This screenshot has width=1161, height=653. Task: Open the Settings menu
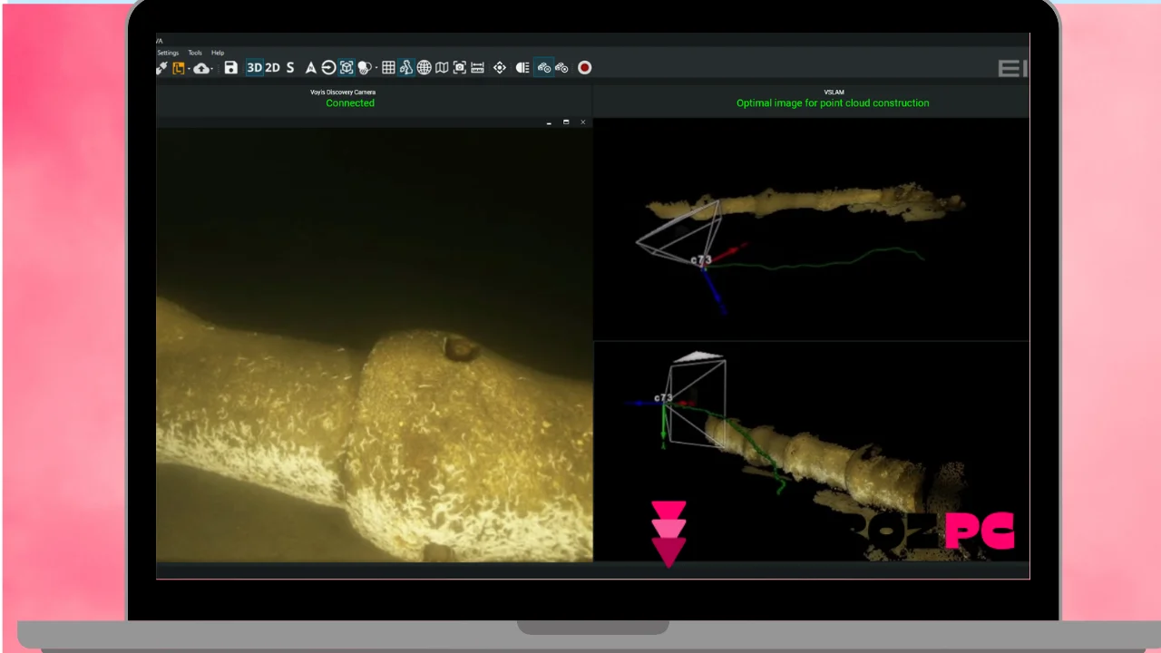168,53
